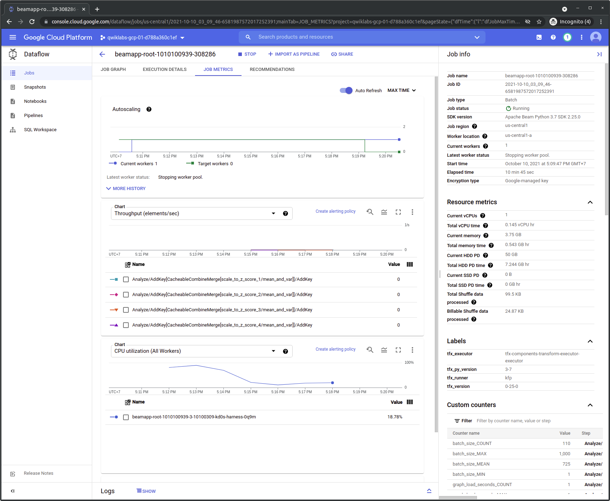The height and width of the screenshot is (501, 610).
Task: Collapse the Resource metrics section
Action: [x=590, y=202]
